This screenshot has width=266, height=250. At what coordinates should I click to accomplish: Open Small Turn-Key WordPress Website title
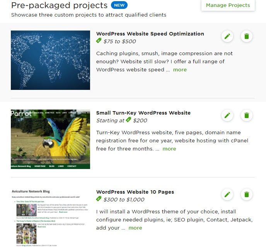pos(143,113)
